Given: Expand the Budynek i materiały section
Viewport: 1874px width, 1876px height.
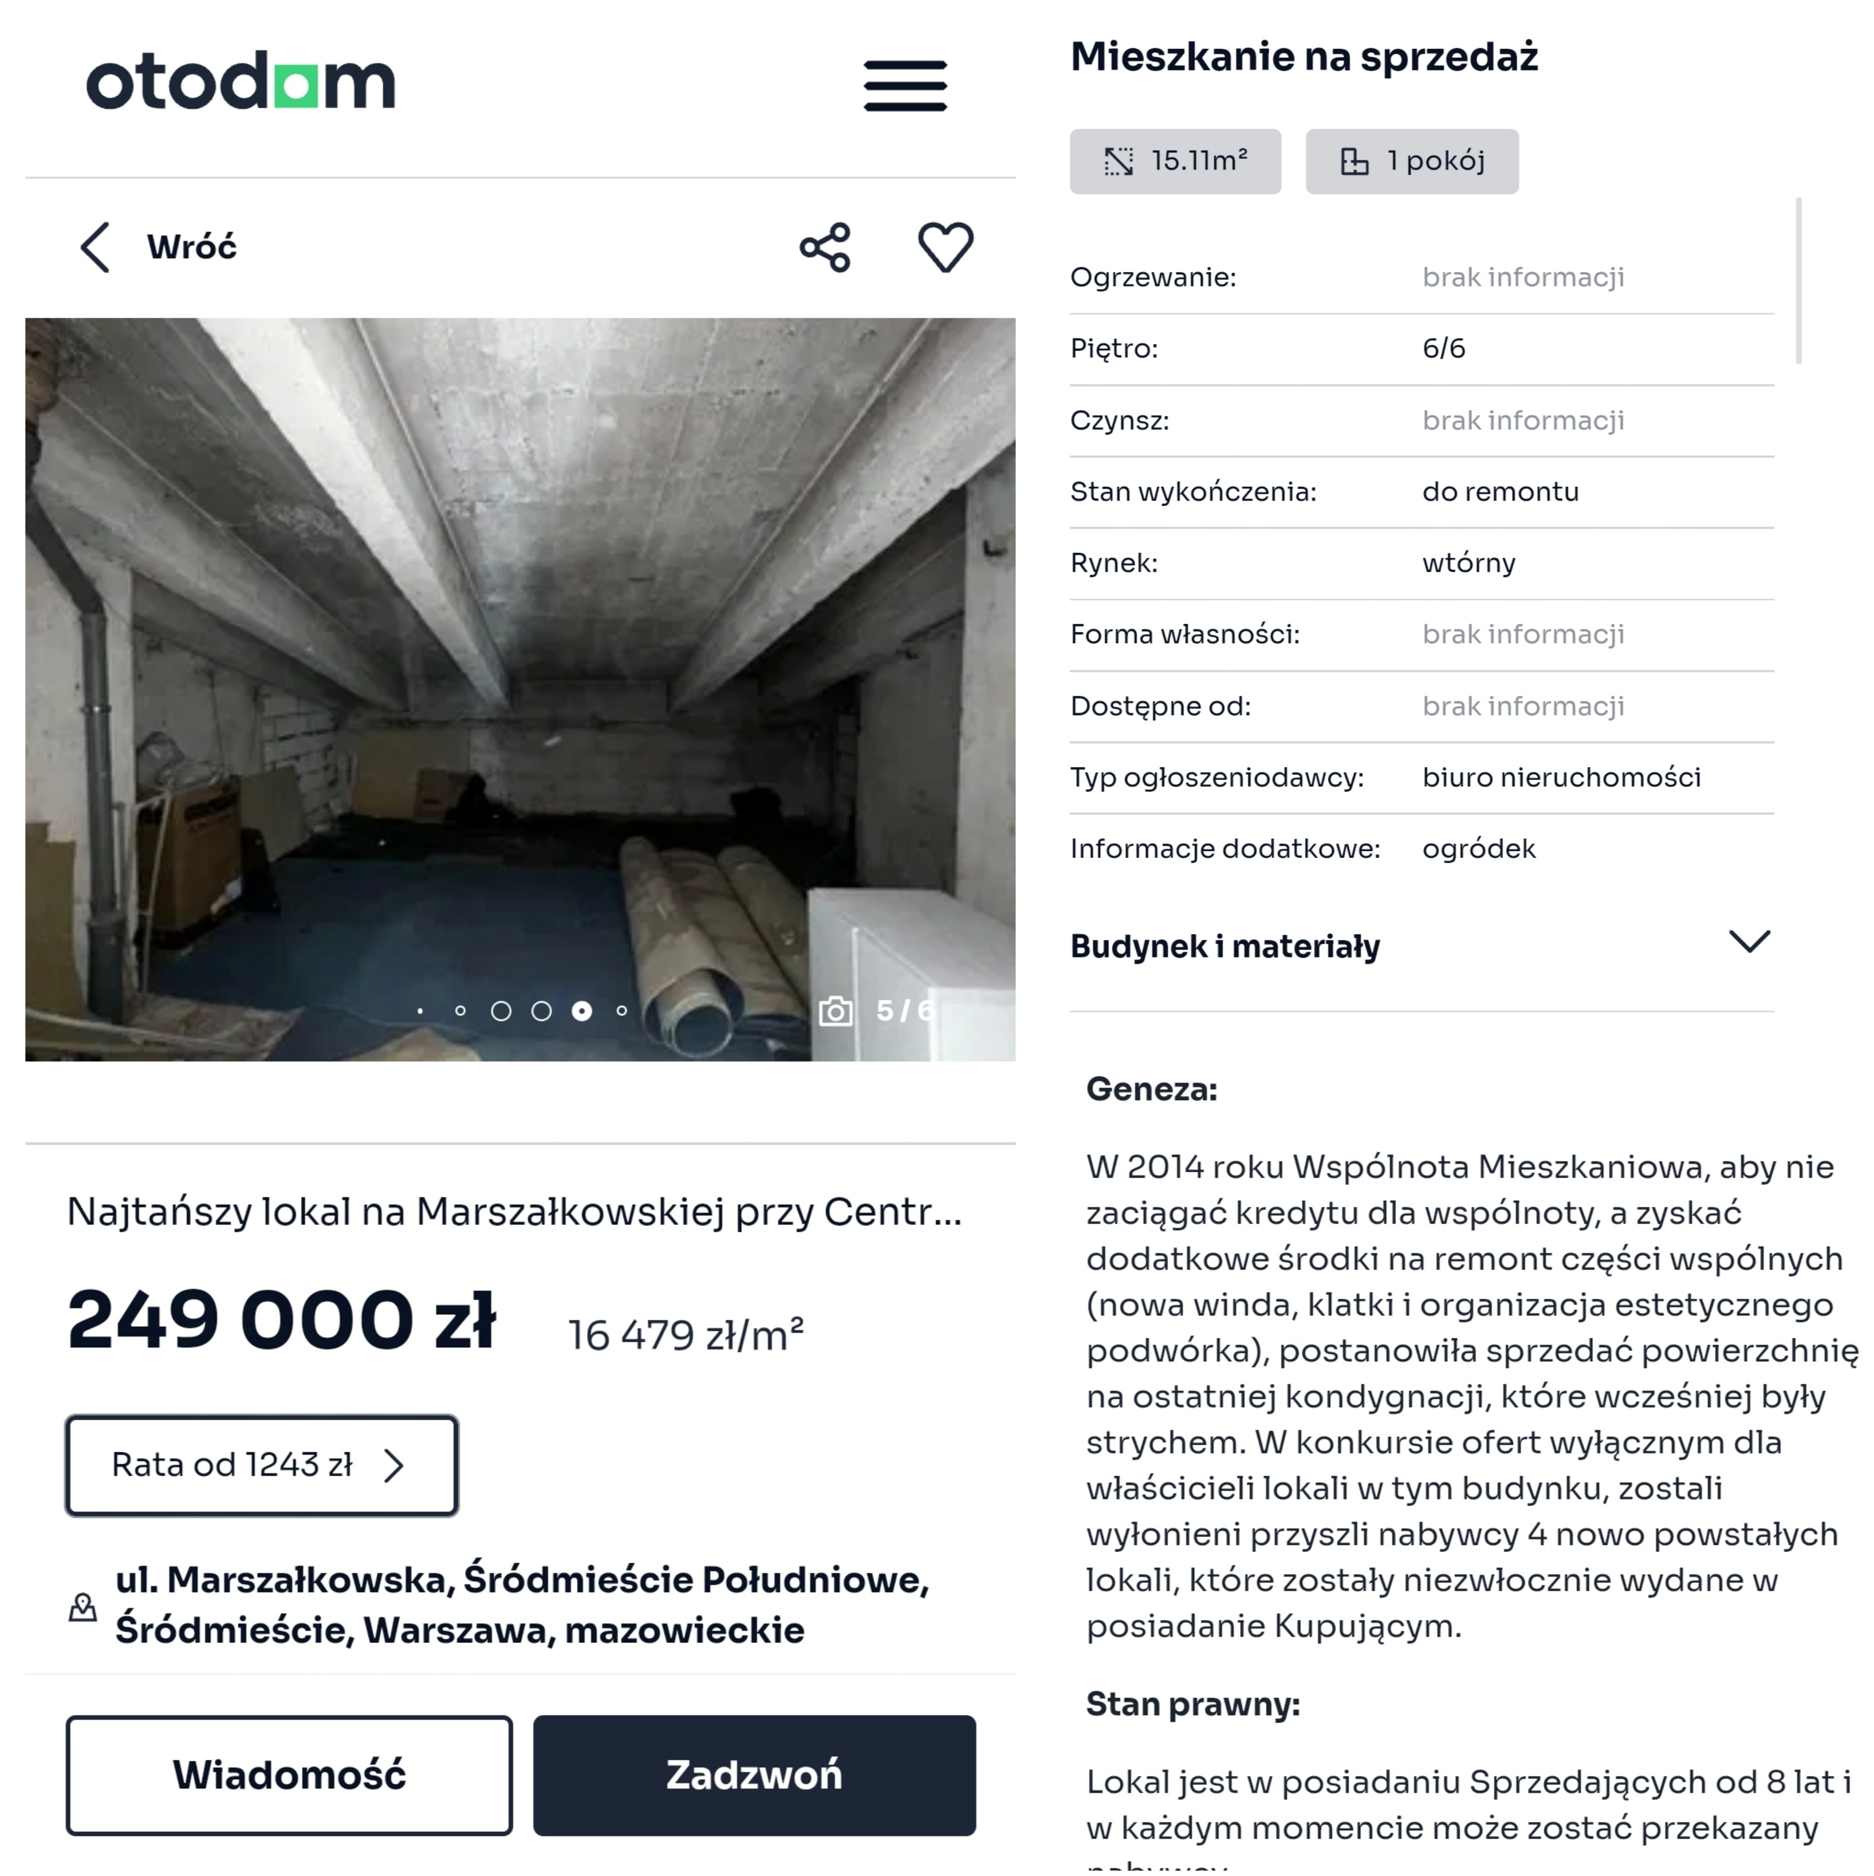Looking at the screenshot, I should tap(1749, 942).
